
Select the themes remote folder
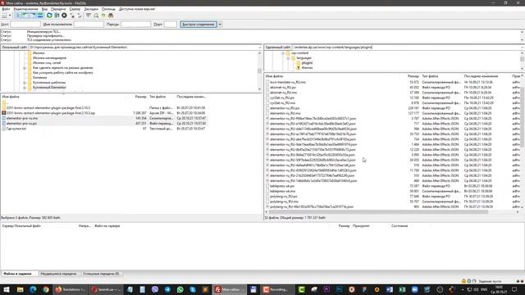click(x=307, y=68)
